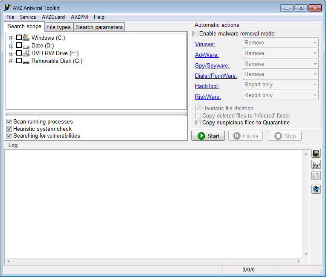
Task: Switch to the Search parameters tab
Action: tap(99, 27)
